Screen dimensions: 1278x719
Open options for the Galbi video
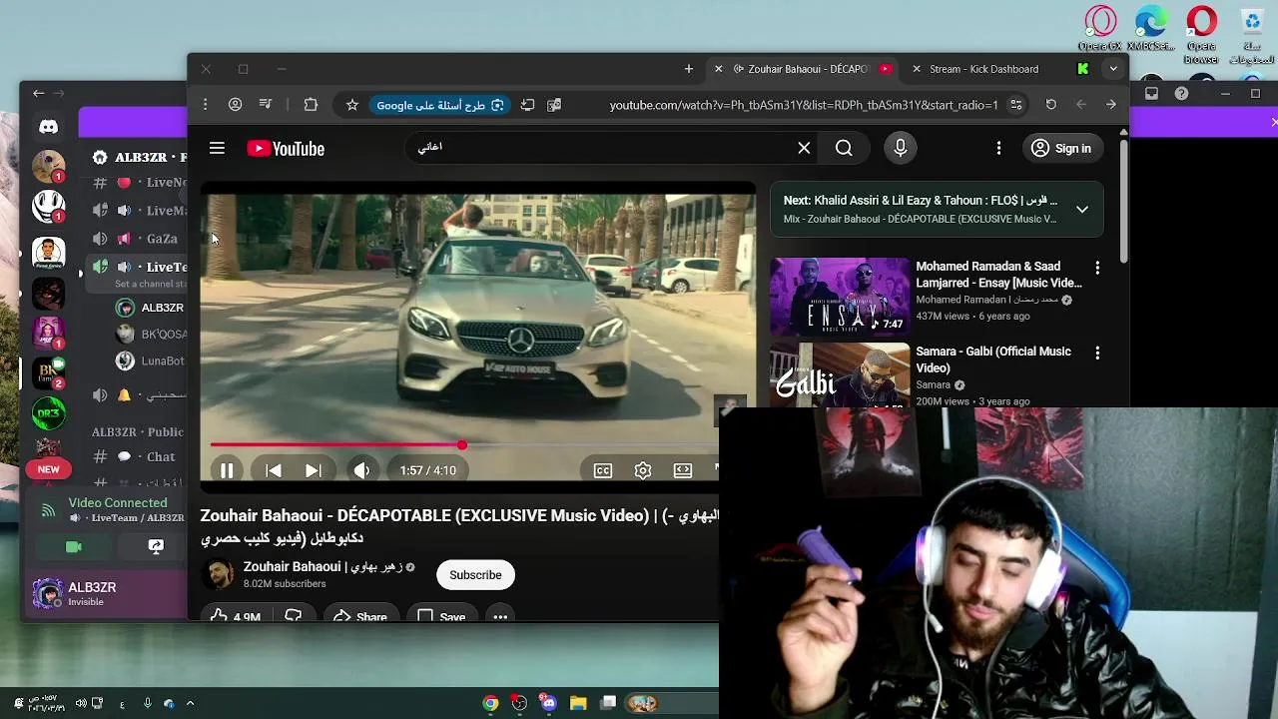1097,353
